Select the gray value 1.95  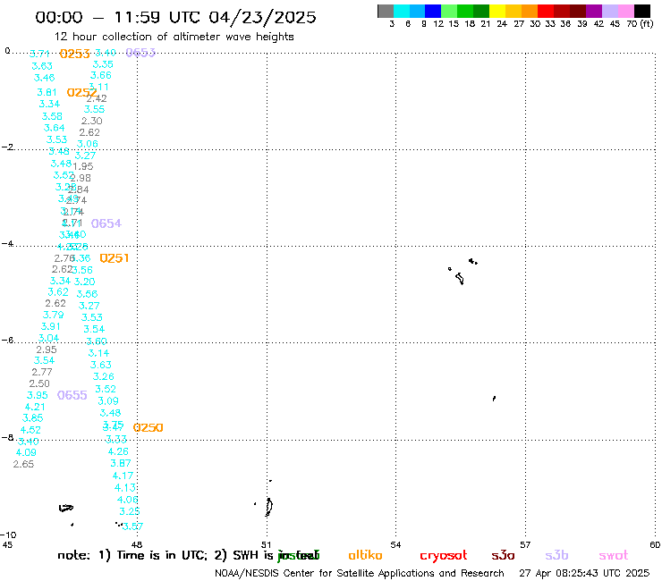tap(83, 166)
